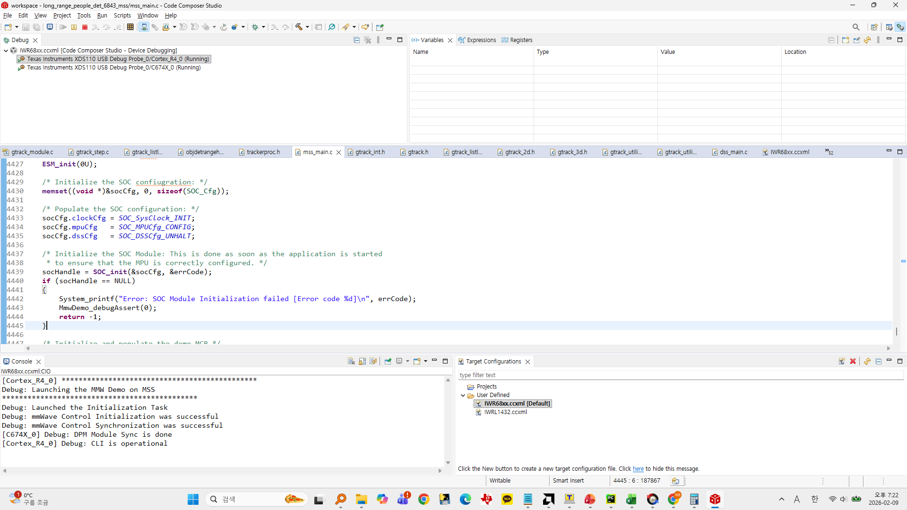Click the Remove All Terminated Launches icon

point(368,40)
